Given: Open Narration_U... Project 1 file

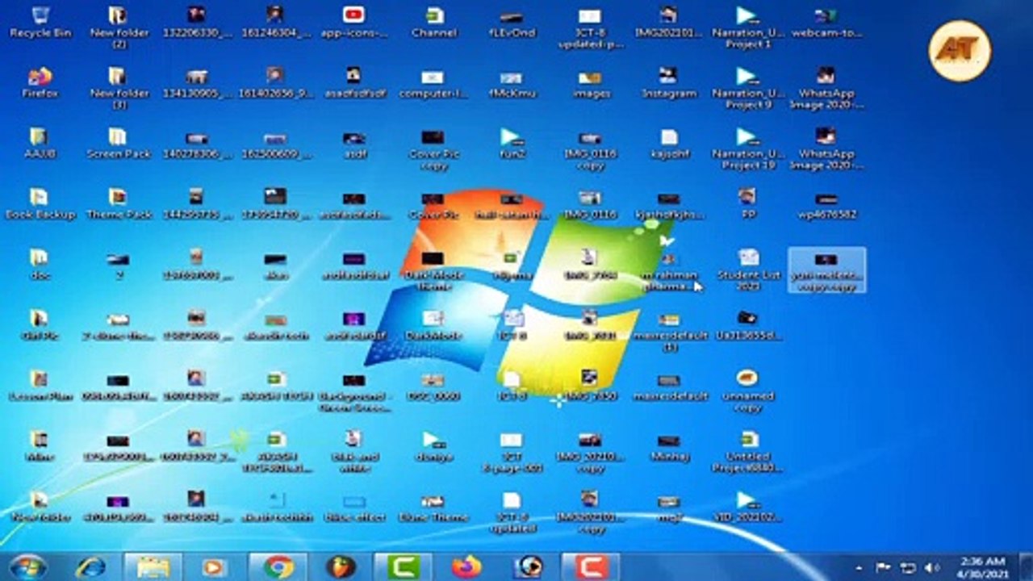Looking at the screenshot, I should tap(748, 27).
